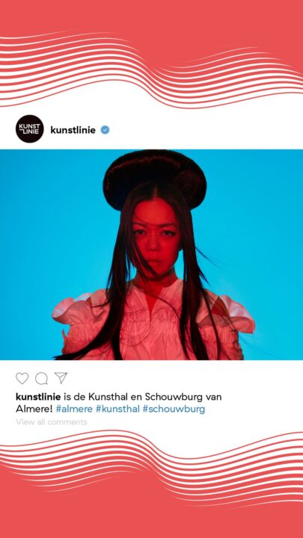Image resolution: width=303 pixels, height=538 pixels.
Task: Open the Kunstlinie round profile logo
Action: [29, 129]
